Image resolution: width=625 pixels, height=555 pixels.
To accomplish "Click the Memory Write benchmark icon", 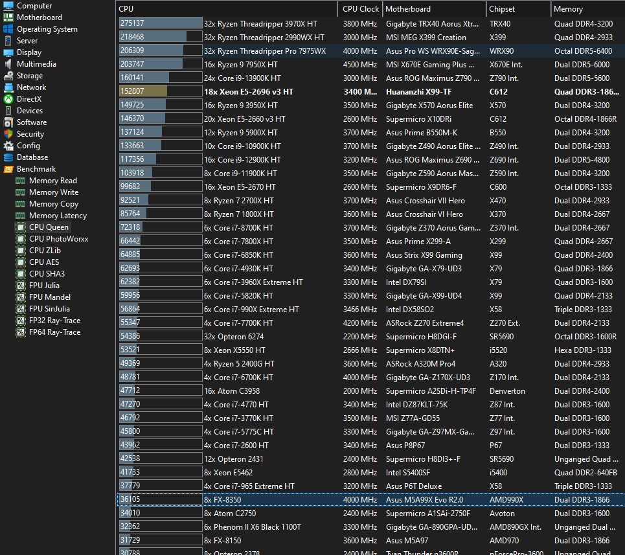I will pyautogui.click(x=20, y=192).
